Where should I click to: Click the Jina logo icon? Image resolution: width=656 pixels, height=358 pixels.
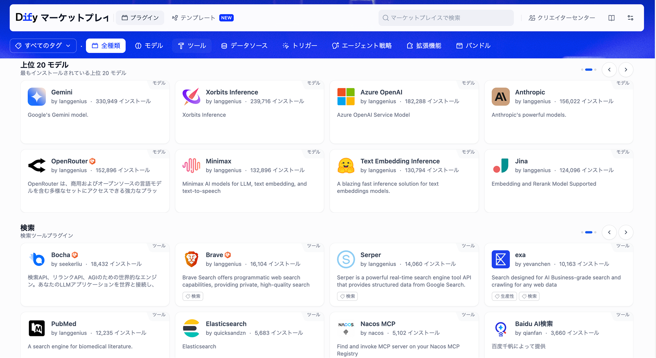[501, 165]
